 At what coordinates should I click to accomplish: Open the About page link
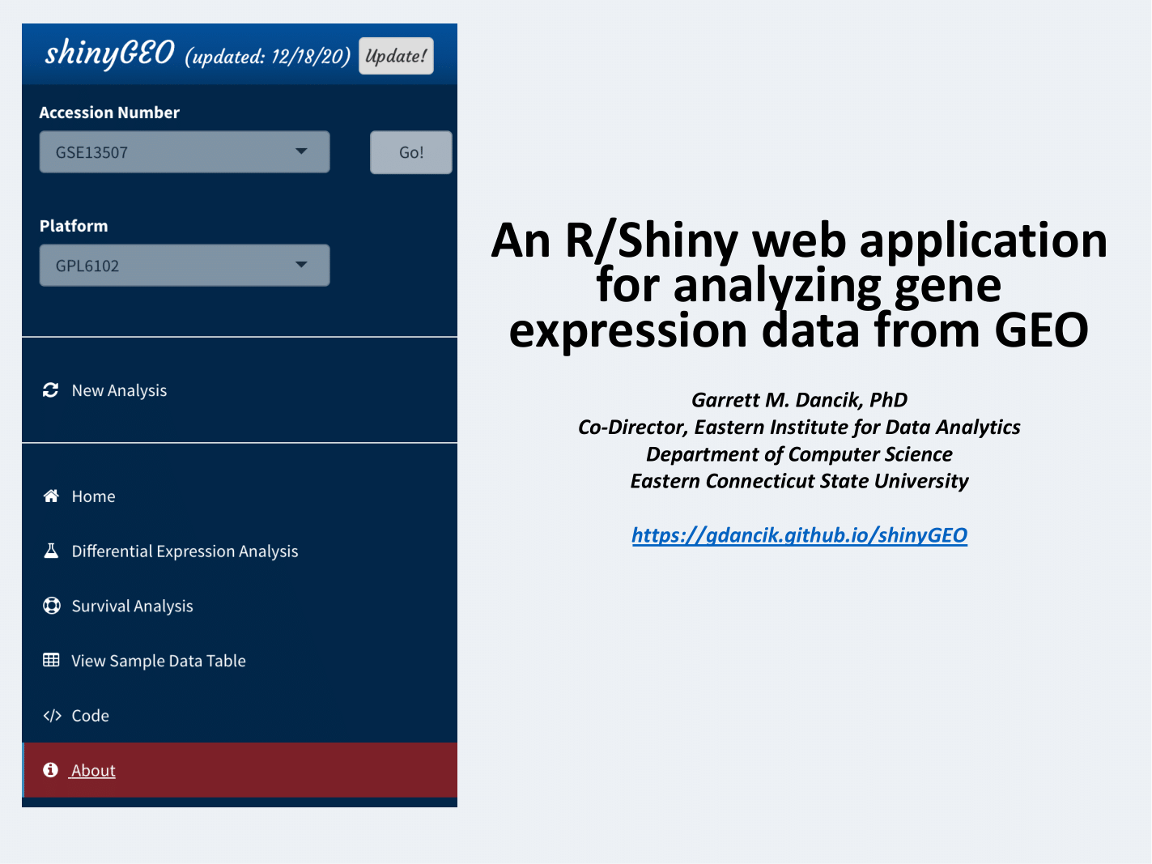click(x=92, y=771)
